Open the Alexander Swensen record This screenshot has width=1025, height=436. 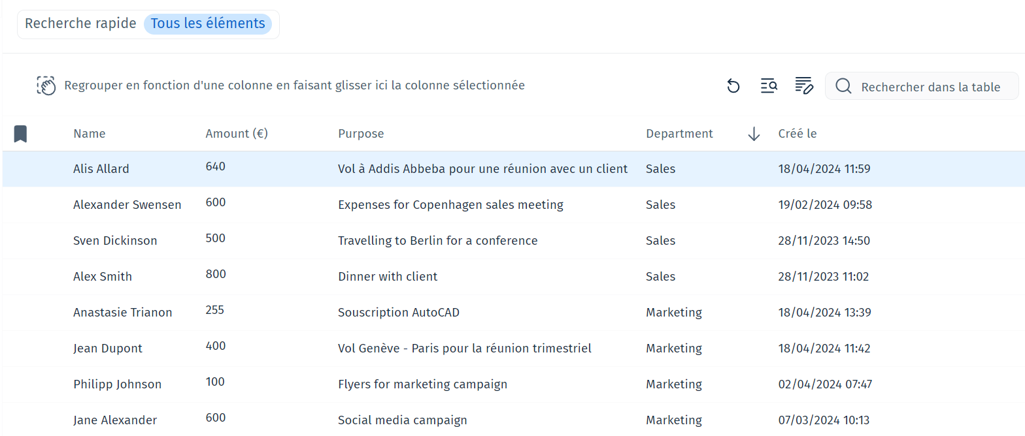click(x=127, y=205)
